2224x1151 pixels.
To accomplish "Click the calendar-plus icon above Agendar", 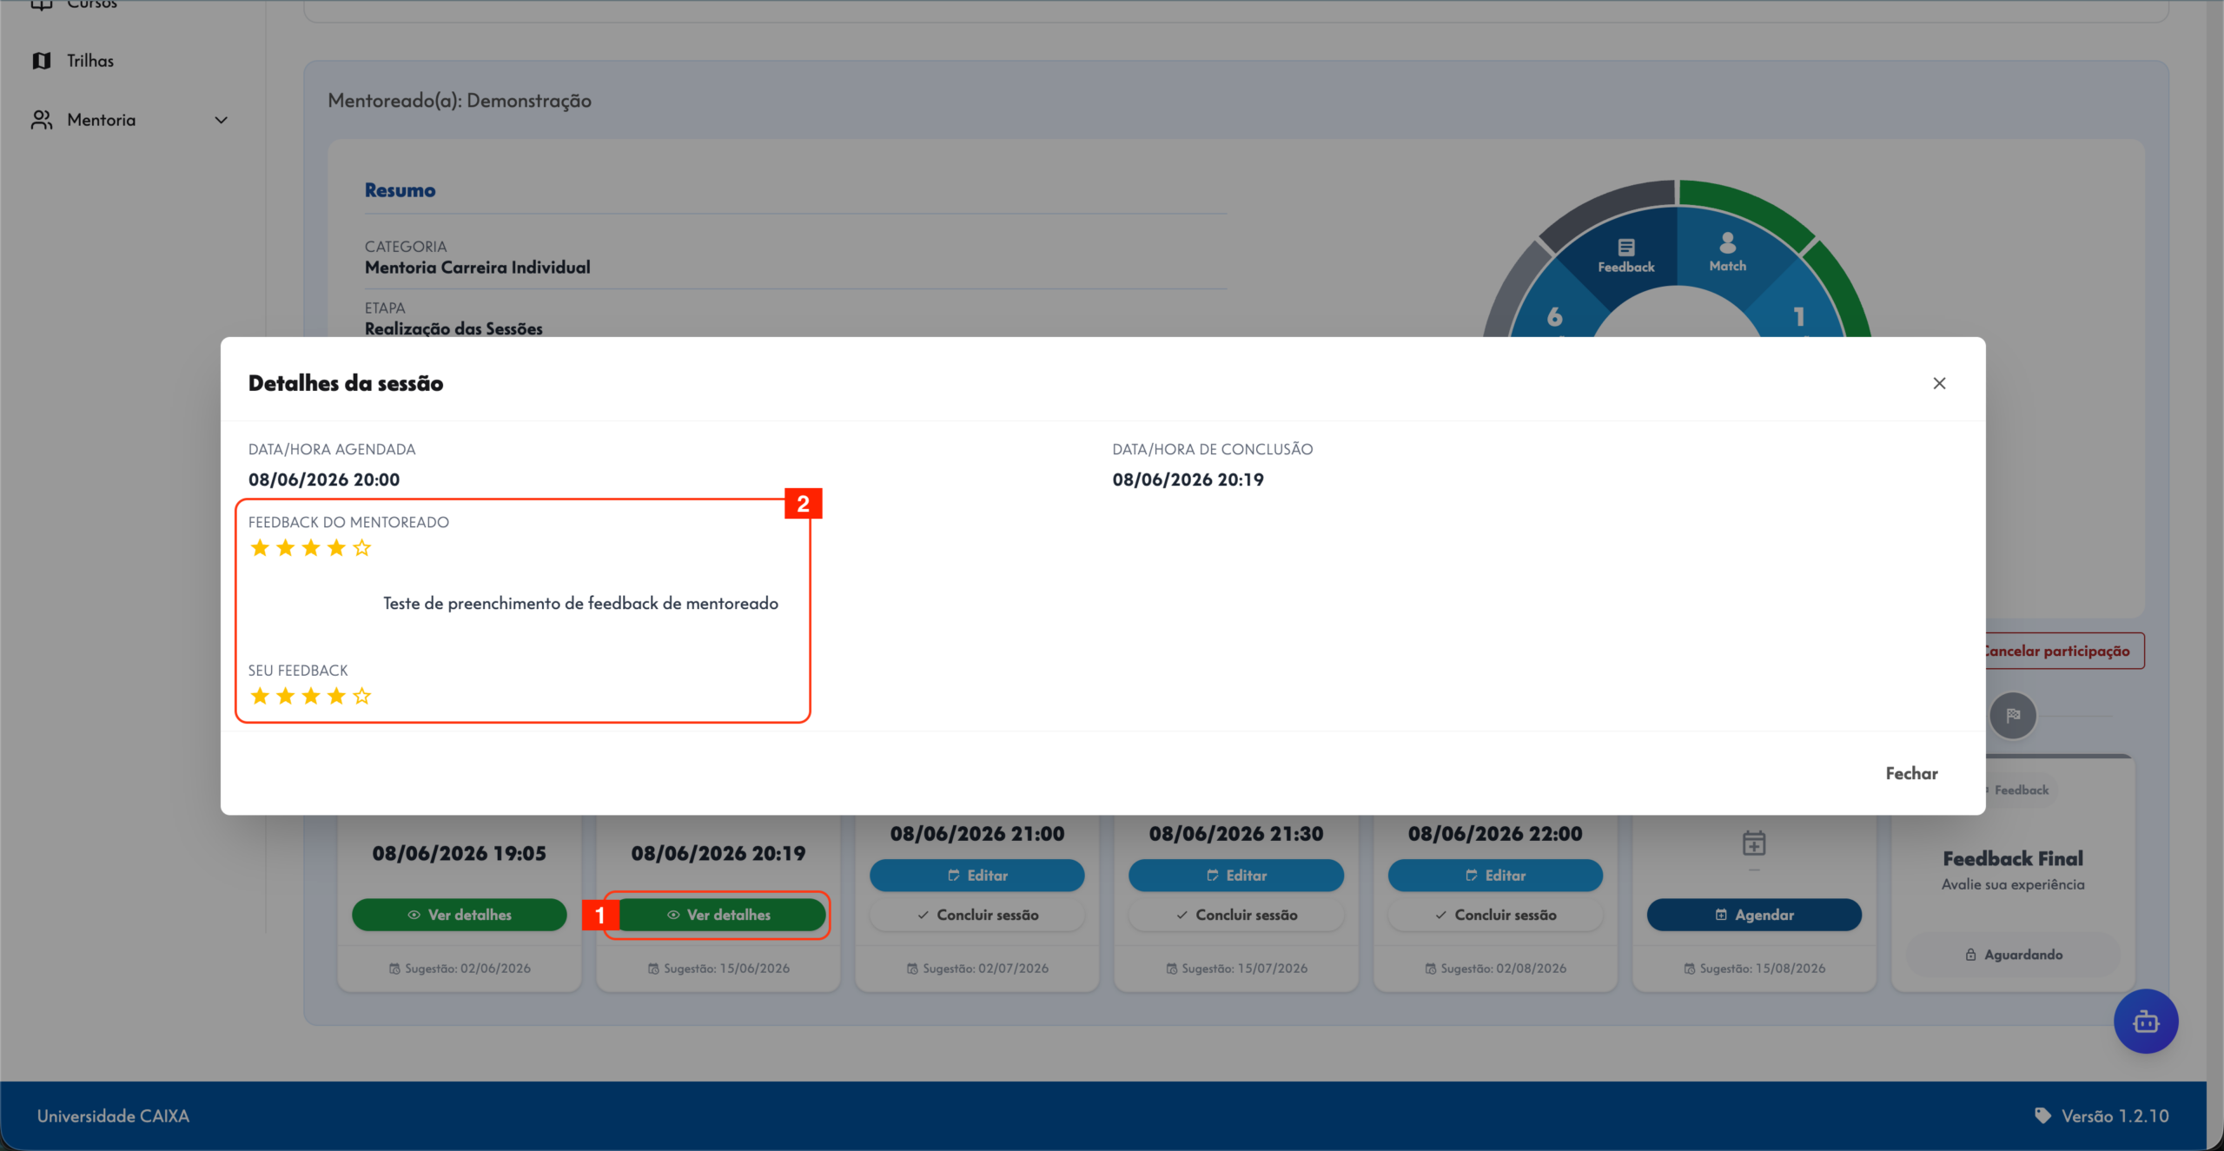I will (x=1754, y=843).
